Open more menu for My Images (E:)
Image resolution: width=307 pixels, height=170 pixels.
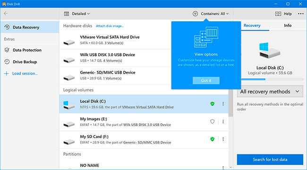(223, 121)
